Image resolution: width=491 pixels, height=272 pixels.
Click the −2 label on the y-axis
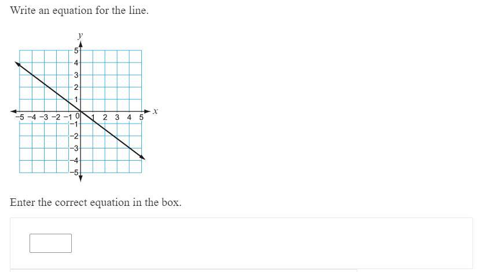75,136
